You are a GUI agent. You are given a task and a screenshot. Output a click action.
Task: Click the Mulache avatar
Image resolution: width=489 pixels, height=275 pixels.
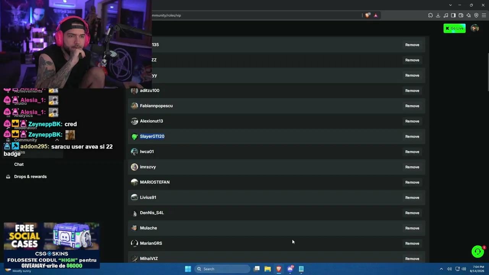[134, 228]
